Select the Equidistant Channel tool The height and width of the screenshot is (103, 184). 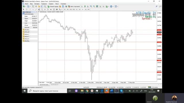pyautogui.click(x=39, y=9)
